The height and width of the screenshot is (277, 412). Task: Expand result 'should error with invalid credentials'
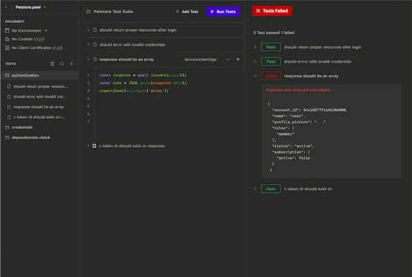255,62
